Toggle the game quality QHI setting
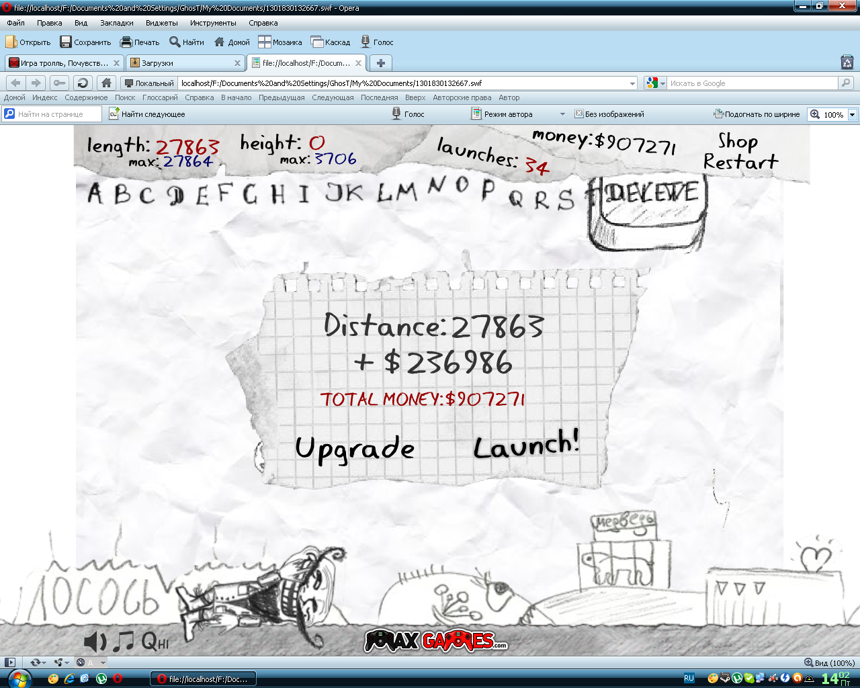Viewport: 860px width, 688px height. [x=155, y=642]
